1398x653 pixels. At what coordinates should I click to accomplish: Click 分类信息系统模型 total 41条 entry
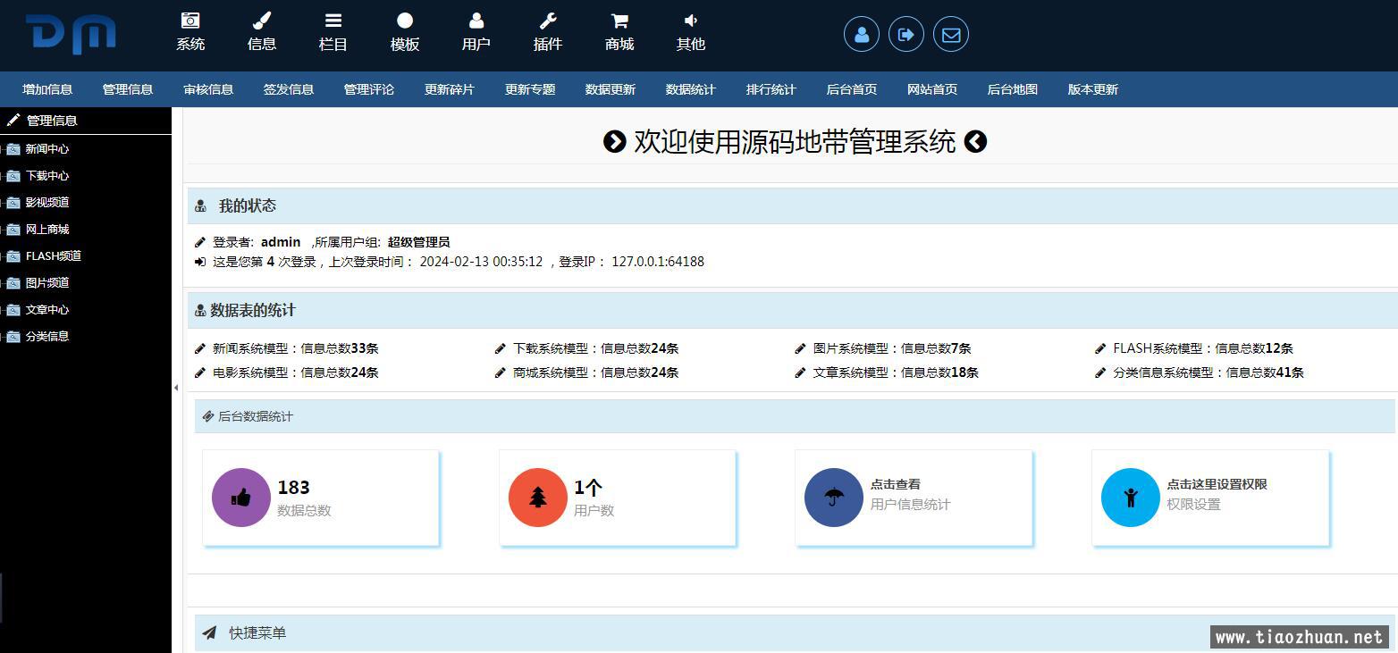(x=1209, y=373)
